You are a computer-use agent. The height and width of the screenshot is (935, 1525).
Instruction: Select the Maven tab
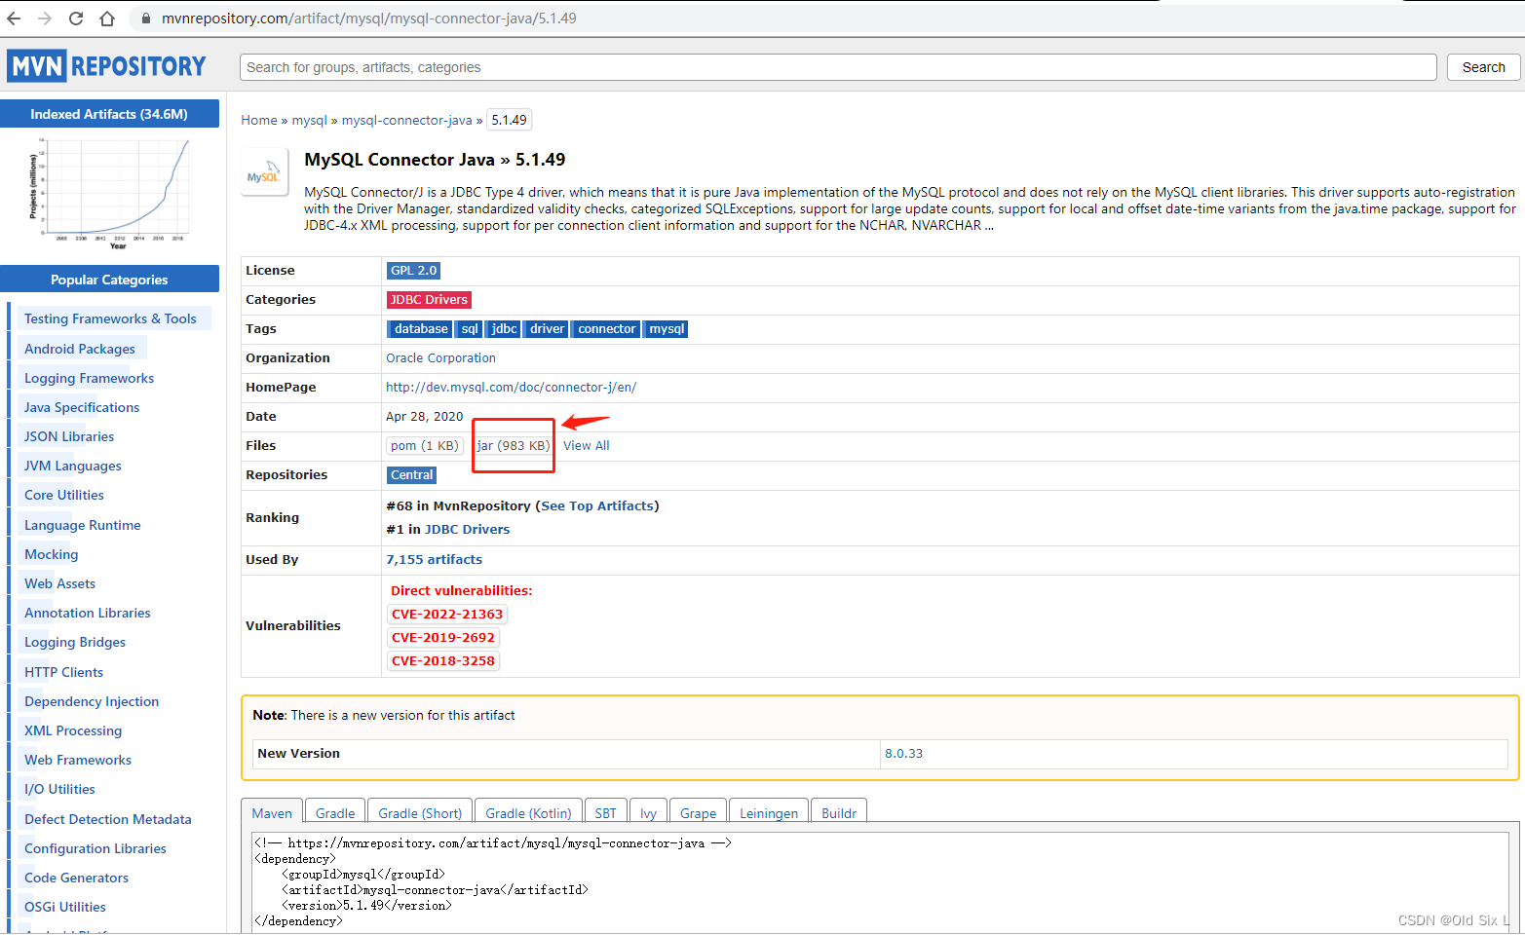272,813
